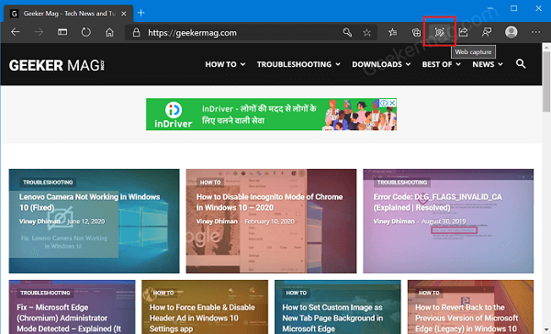
Task: Open Error Code DLG_FLAGS_INVALID_CA article
Action: pyautogui.click(x=437, y=202)
